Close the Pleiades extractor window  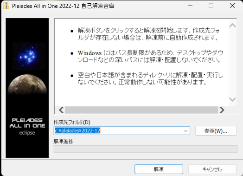232,6
